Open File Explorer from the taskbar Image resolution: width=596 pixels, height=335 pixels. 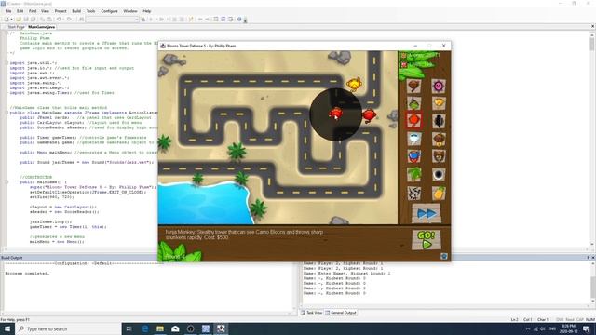click(160, 328)
